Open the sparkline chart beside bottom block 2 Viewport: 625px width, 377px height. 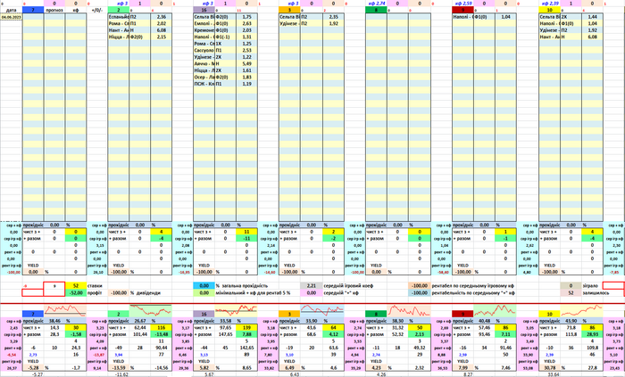click(x=150, y=310)
